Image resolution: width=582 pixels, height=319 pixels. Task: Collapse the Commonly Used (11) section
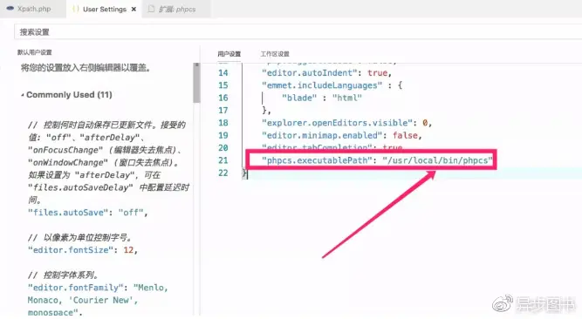click(x=23, y=95)
